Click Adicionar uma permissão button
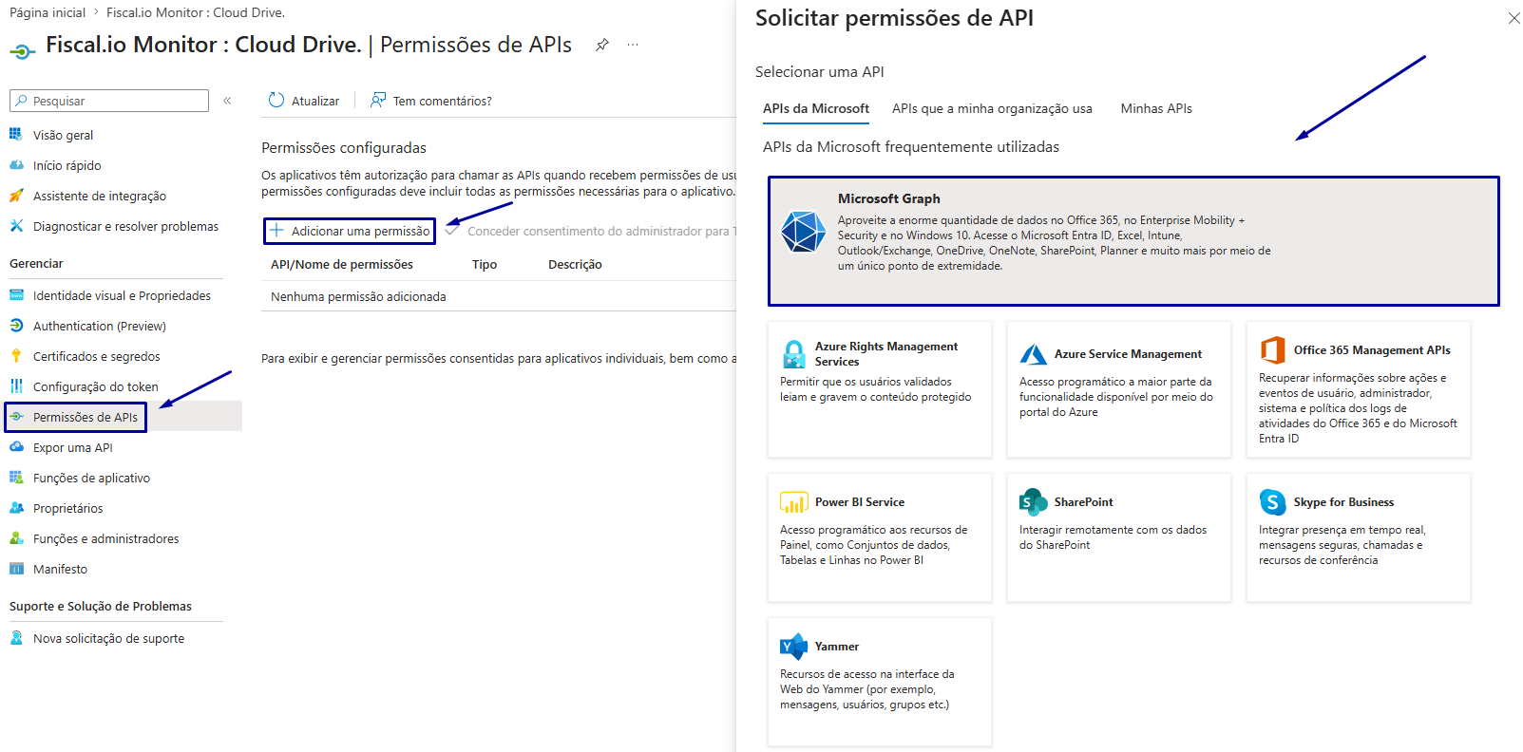Image resolution: width=1523 pixels, height=752 pixels. (350, 231)
